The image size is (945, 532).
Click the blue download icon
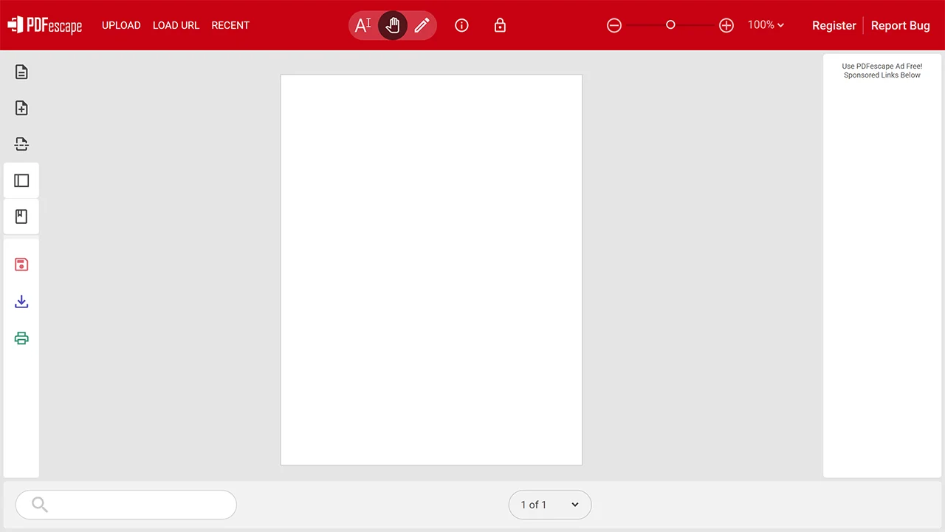21,301
